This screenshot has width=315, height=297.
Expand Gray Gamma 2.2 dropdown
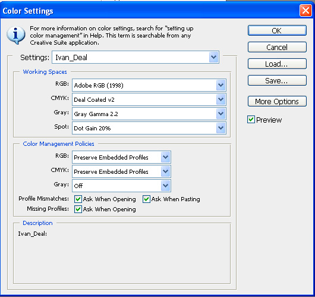click(x=149, y=114)
